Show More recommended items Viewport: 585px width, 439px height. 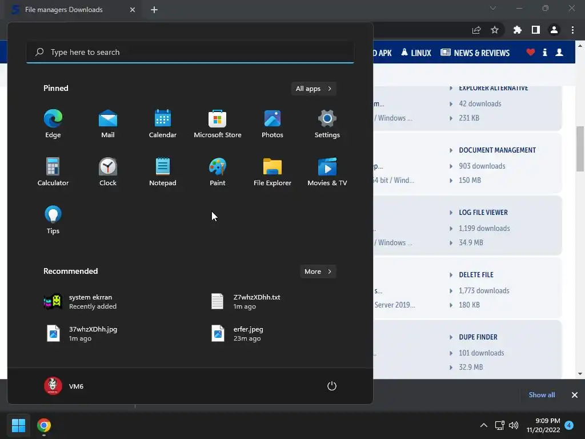point(318,272)
